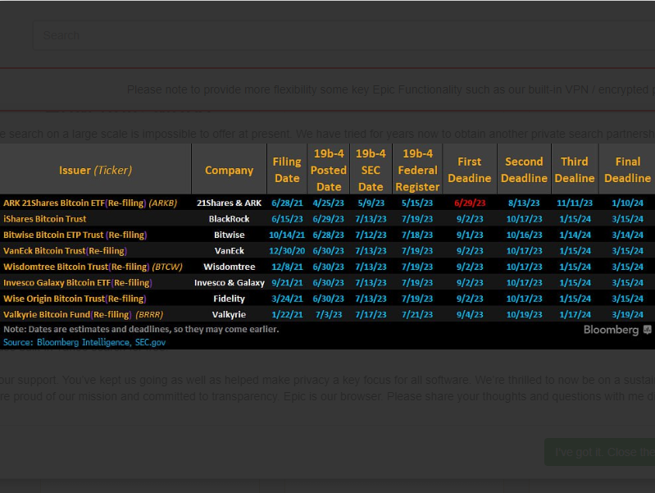Select the iShares Bitcoin Trust issuer cell
Viewport: 655px width, 493px height.
coord(45,219)
